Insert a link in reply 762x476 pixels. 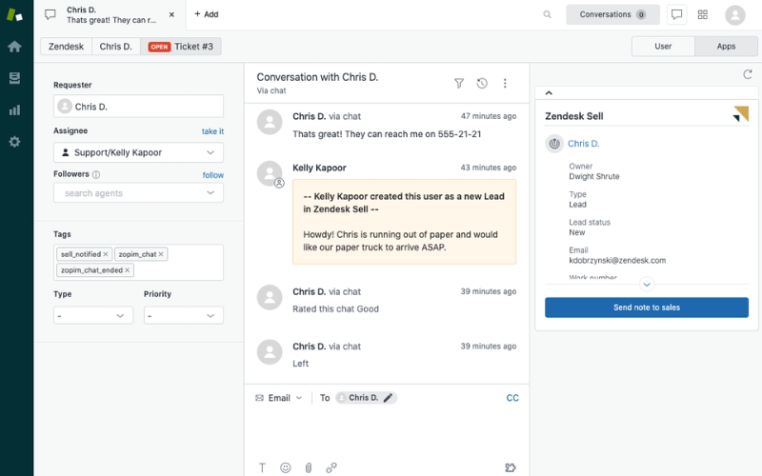coord(331,467)
